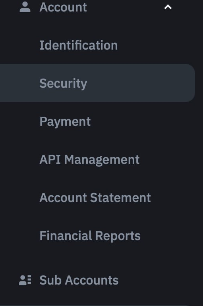Choose Account Statement in the sidebar
Image resolution: width=203 pixels, height=306 pixels.
(x=95, y=198)
